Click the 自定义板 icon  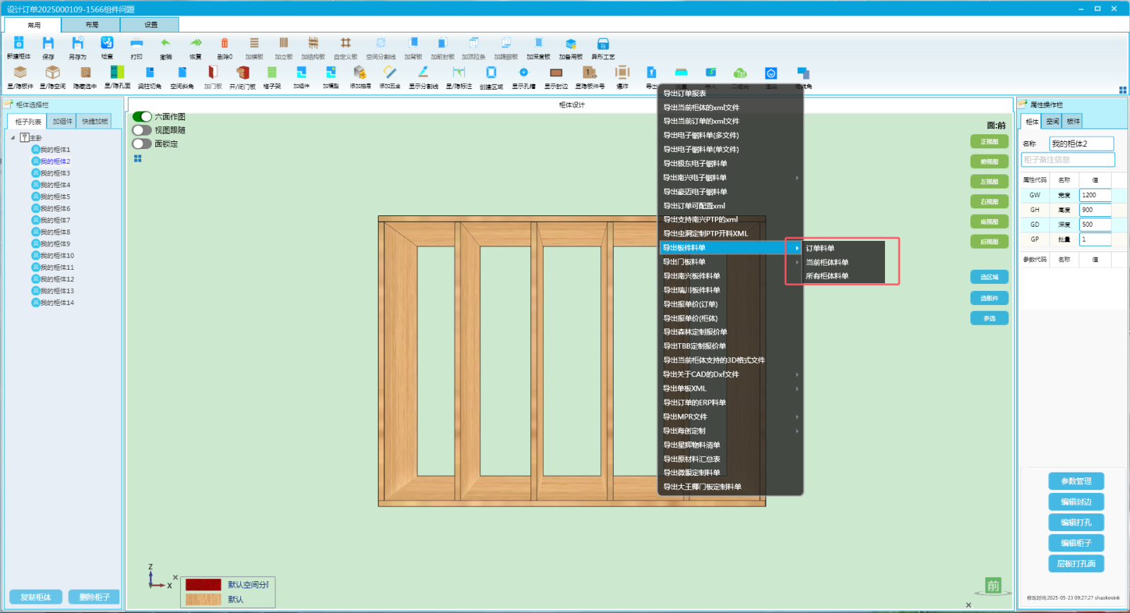tap(345, 43)
